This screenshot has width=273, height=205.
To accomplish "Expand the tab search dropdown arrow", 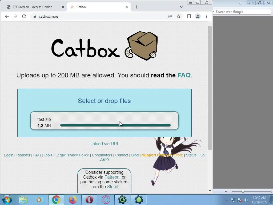I will 181,7.
